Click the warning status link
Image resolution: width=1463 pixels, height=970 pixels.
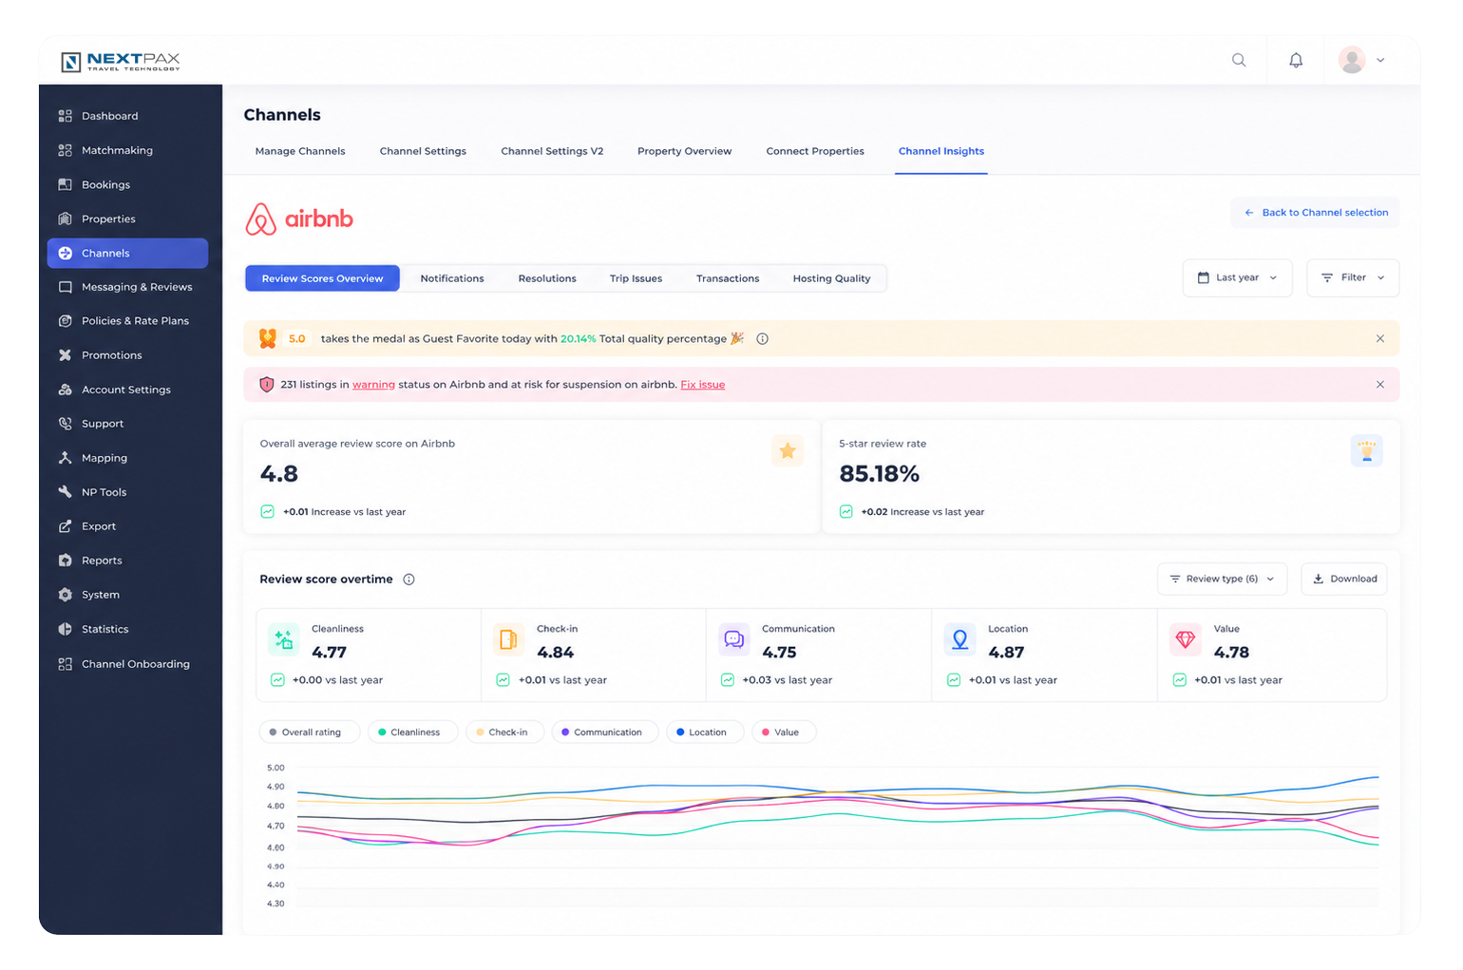tap(373, 385)
